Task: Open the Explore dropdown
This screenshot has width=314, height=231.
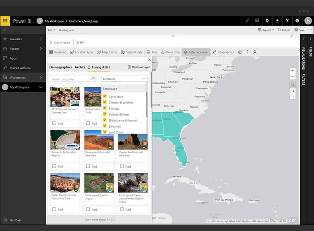Action: pos(266,30)
